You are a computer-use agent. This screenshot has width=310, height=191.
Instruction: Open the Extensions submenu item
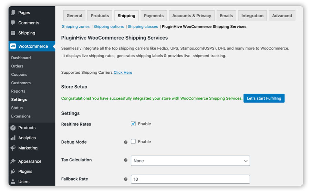pyautogui.click(x=21, y=116)
